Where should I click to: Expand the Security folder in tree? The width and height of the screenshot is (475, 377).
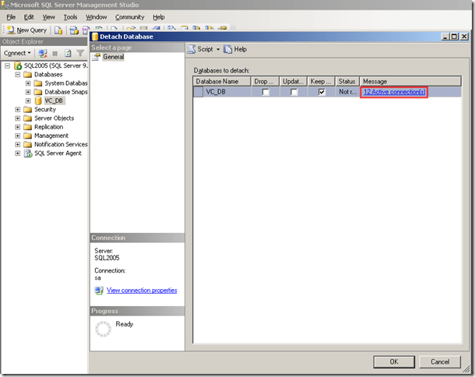point(17,110)
